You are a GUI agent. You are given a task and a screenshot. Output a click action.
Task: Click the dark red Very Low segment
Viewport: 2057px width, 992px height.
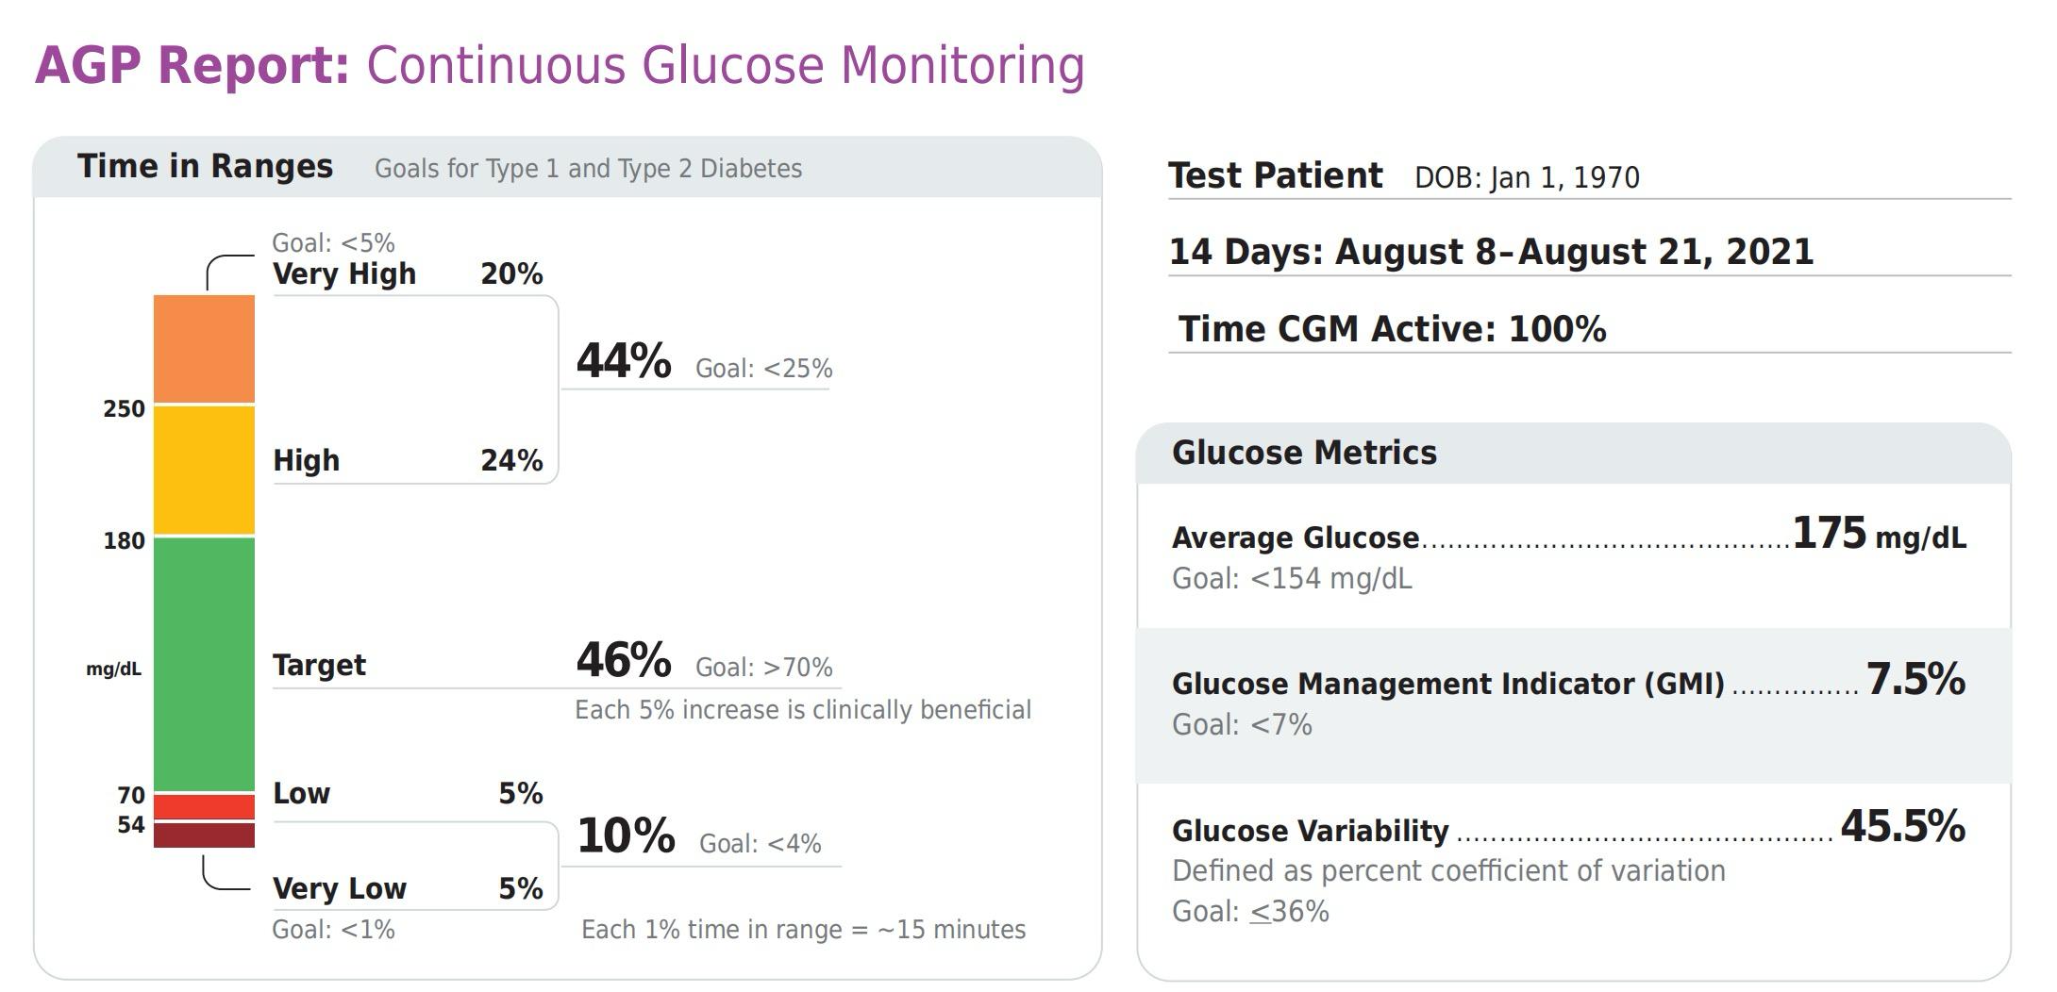pyautogui.click(x=204, y=835)
